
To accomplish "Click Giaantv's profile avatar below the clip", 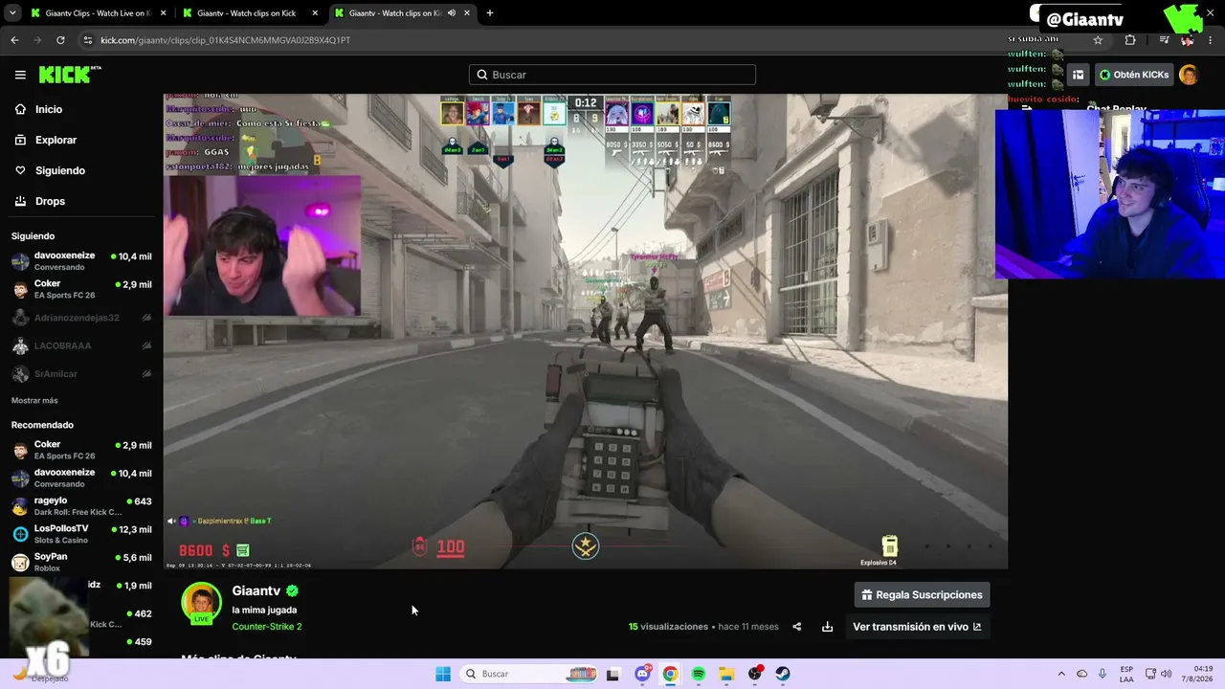I will 201,603.
